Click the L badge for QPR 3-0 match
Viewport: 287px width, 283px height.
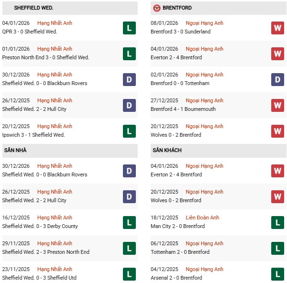(129, 28)
